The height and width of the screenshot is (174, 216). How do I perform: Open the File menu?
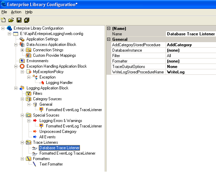(4, 12)
